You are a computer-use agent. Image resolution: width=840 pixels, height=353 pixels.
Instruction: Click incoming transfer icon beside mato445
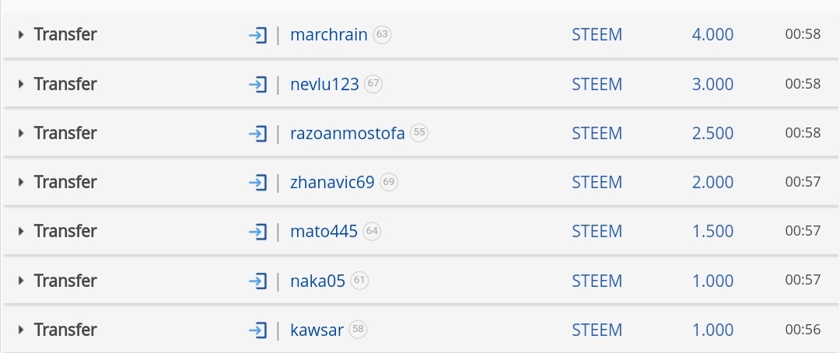pyautogui.click(x=257, y=232)
